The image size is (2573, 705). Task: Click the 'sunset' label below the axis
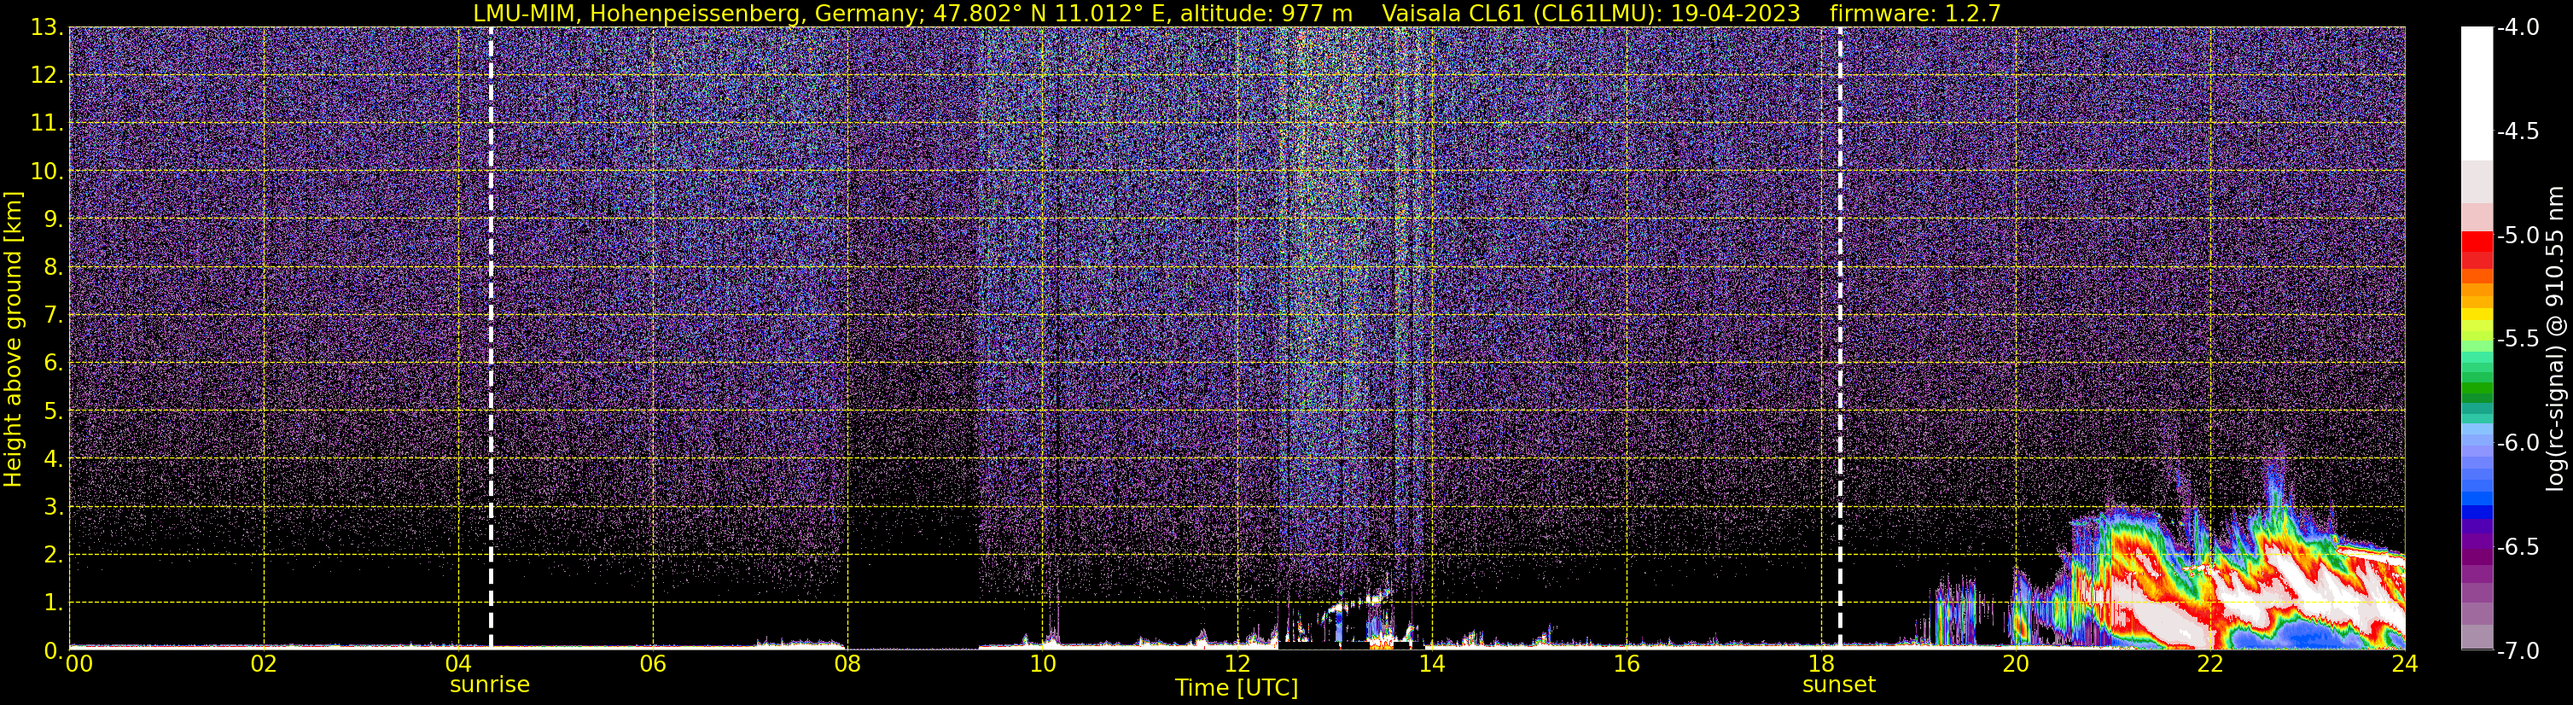[x=1839, y=684]
